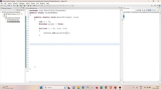Open the Debug dropdown arrow

click(x=16, y=6)
